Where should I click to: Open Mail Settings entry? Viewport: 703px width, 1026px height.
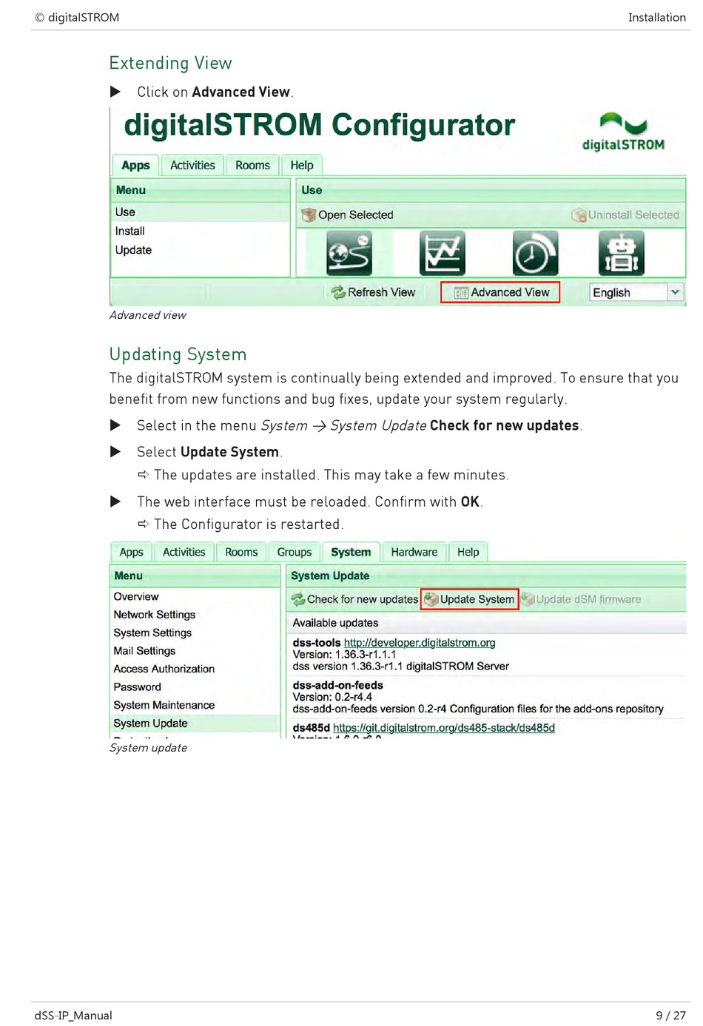coord(195,651)
